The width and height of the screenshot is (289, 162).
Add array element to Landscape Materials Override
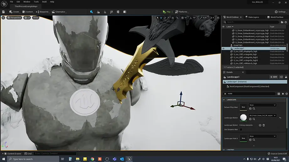[260, 125]
